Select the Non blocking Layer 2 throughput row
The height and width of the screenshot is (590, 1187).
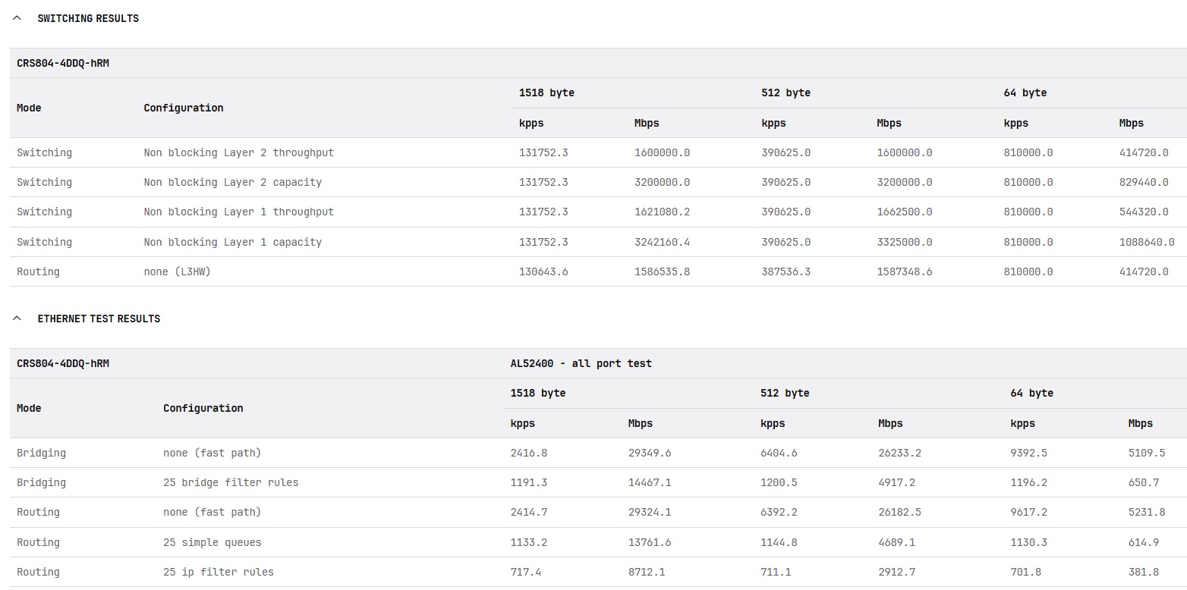coord(238,152)
